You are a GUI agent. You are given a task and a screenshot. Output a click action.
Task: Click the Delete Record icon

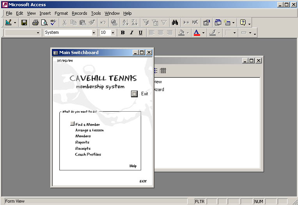(195, 23)
